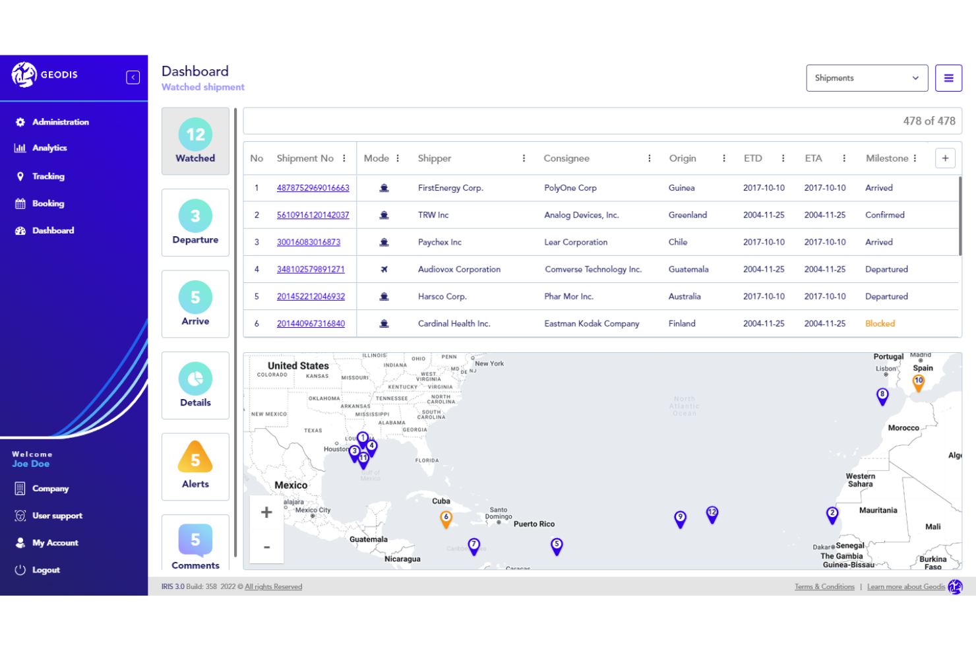Click the shipment table vertical scrollbar
976x651 pixels.
click(960, 216)
